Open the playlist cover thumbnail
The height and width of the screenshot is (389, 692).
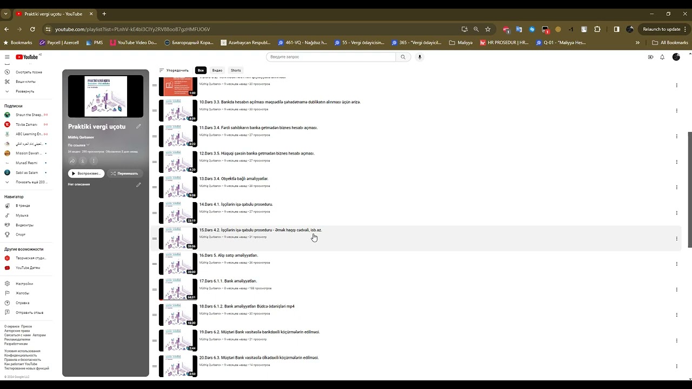click(106, 96)
